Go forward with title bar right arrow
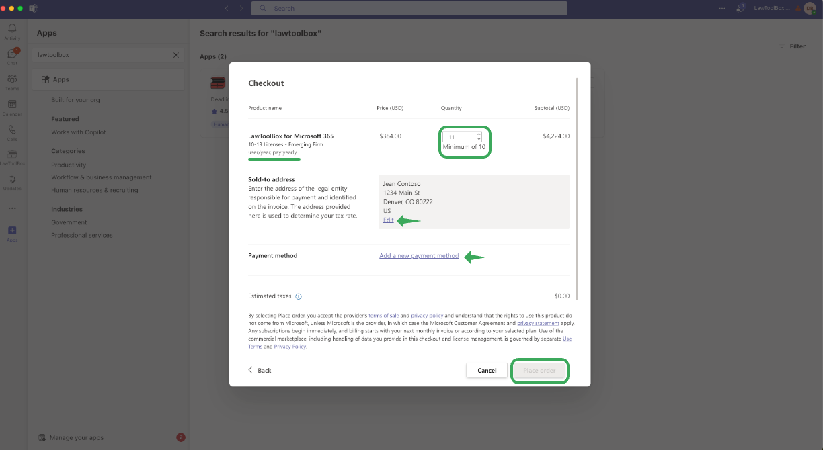The image size is (823, 450). pos(242,8)
